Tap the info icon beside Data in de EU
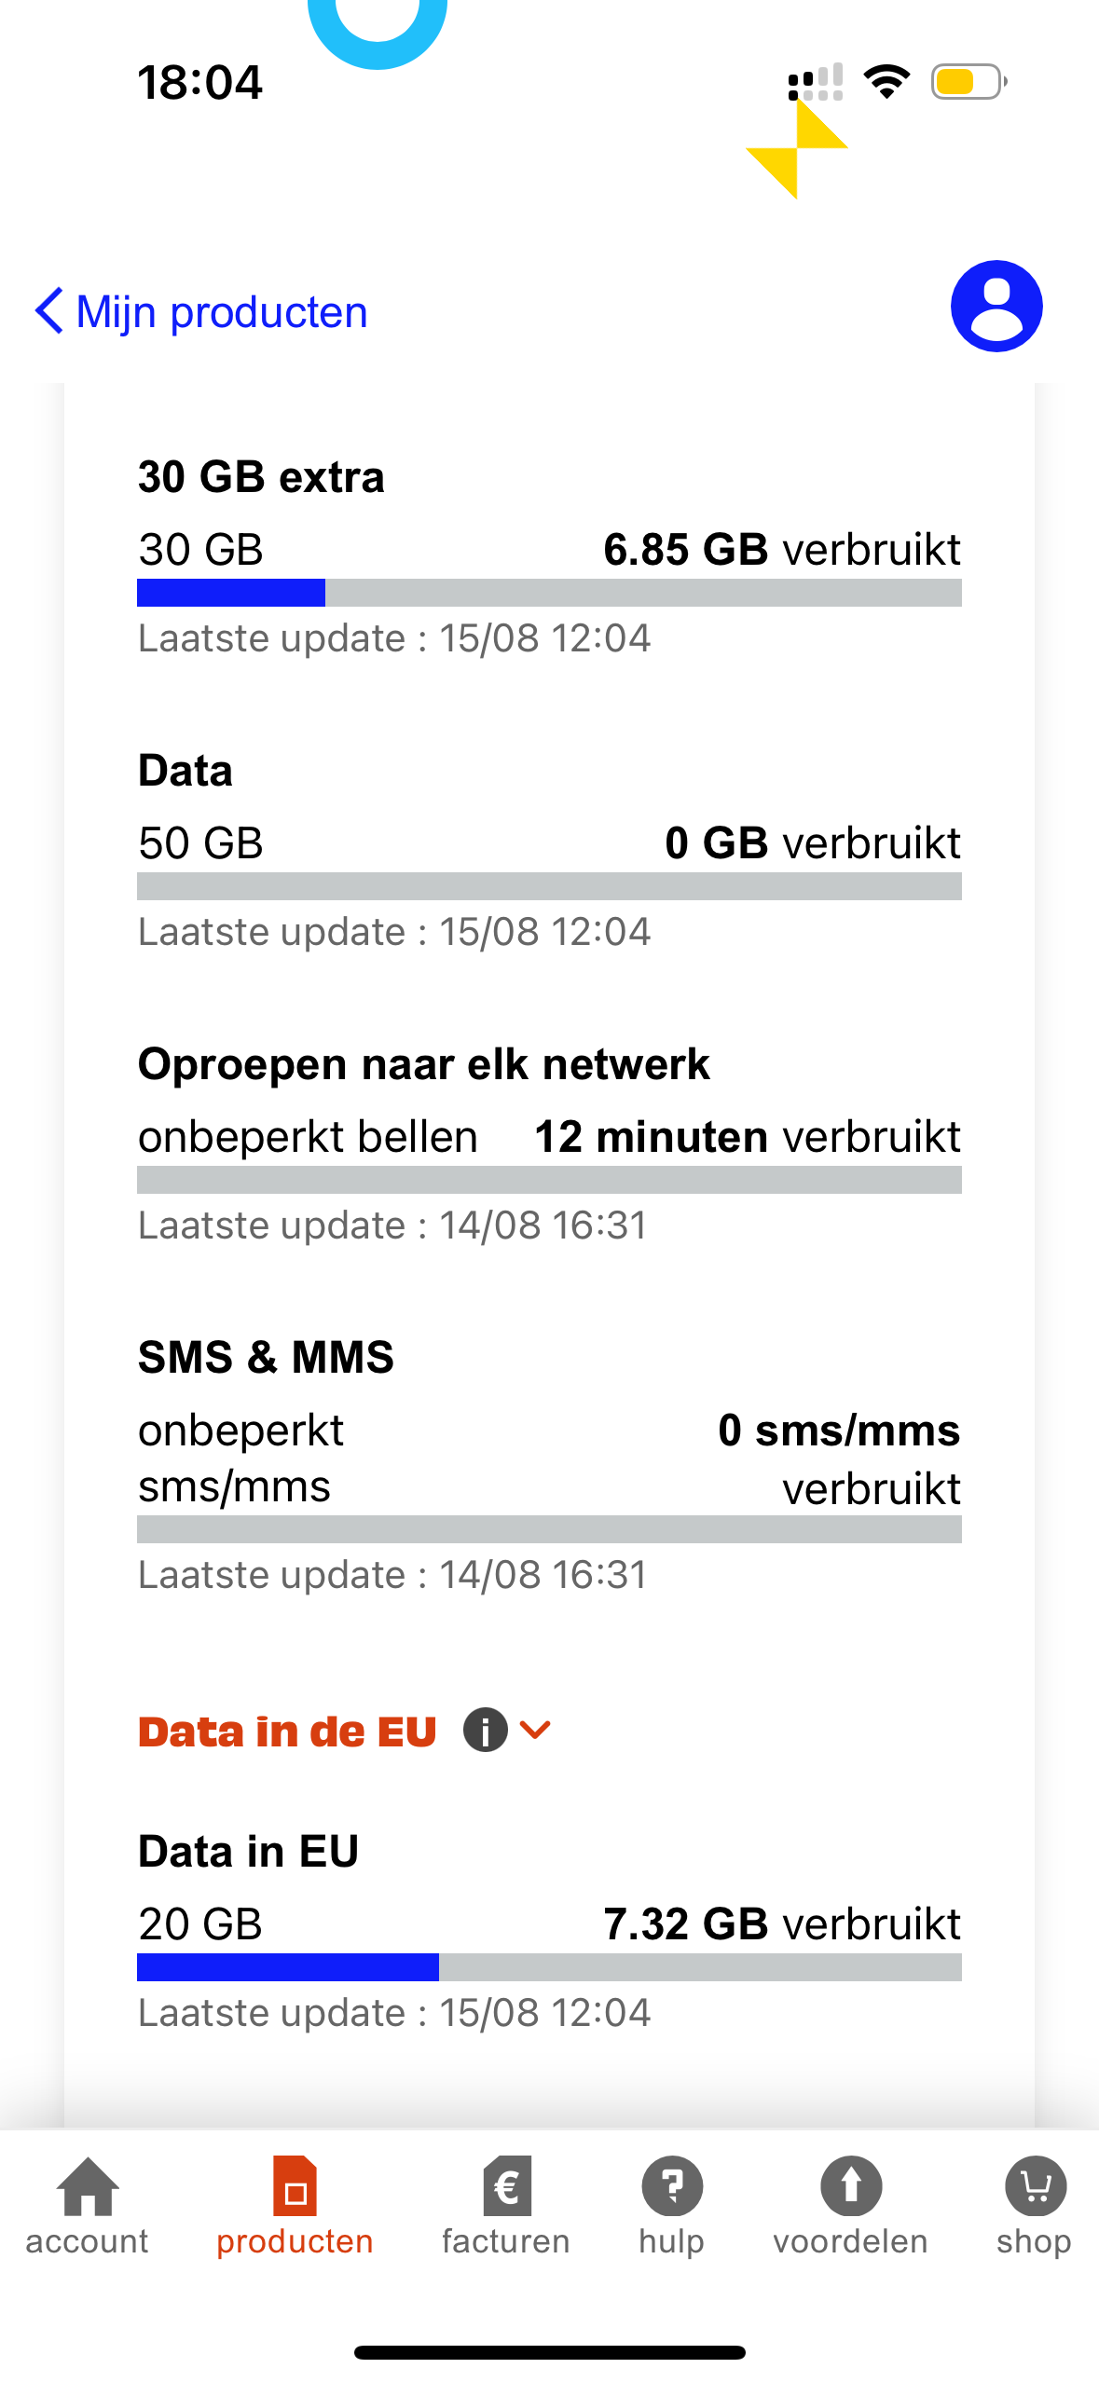 tap(486, 1731)
